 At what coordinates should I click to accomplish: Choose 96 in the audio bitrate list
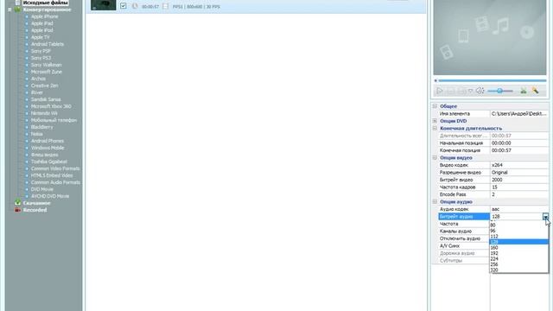pyautogui.click(x=518, y=231)
